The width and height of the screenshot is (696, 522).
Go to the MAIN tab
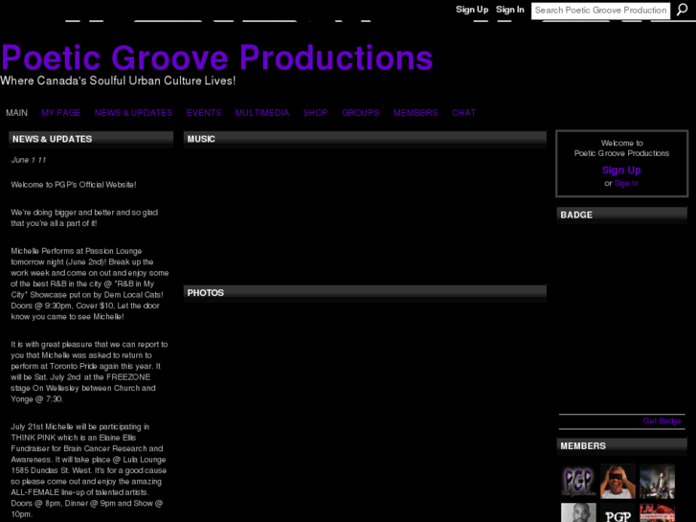click(17, 113)
